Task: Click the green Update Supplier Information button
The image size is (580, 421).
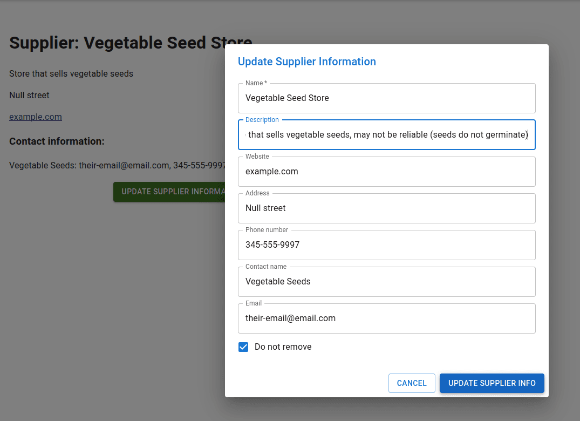Action: click(x=169, y=192)
